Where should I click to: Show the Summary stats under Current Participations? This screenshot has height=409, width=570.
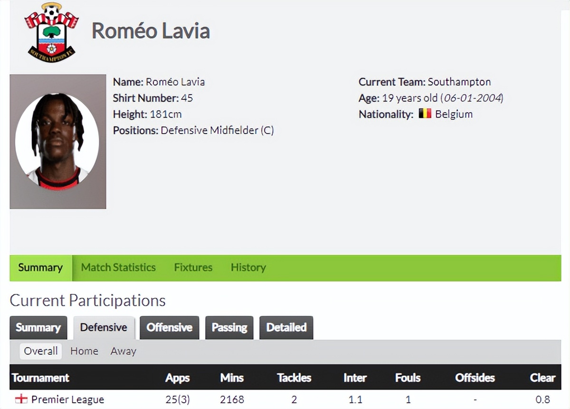38,328
